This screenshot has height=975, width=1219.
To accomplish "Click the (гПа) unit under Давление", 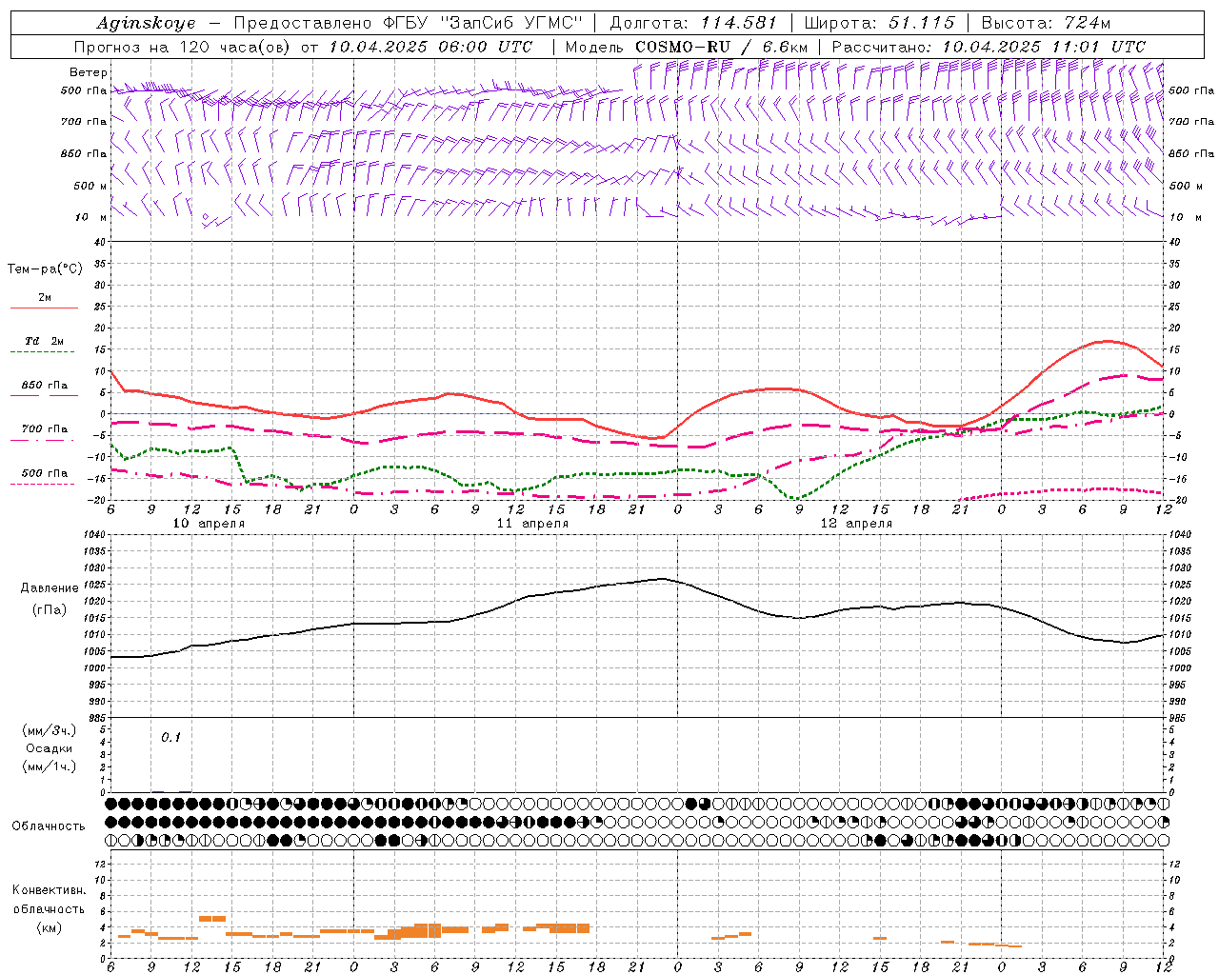I will 50,609.
